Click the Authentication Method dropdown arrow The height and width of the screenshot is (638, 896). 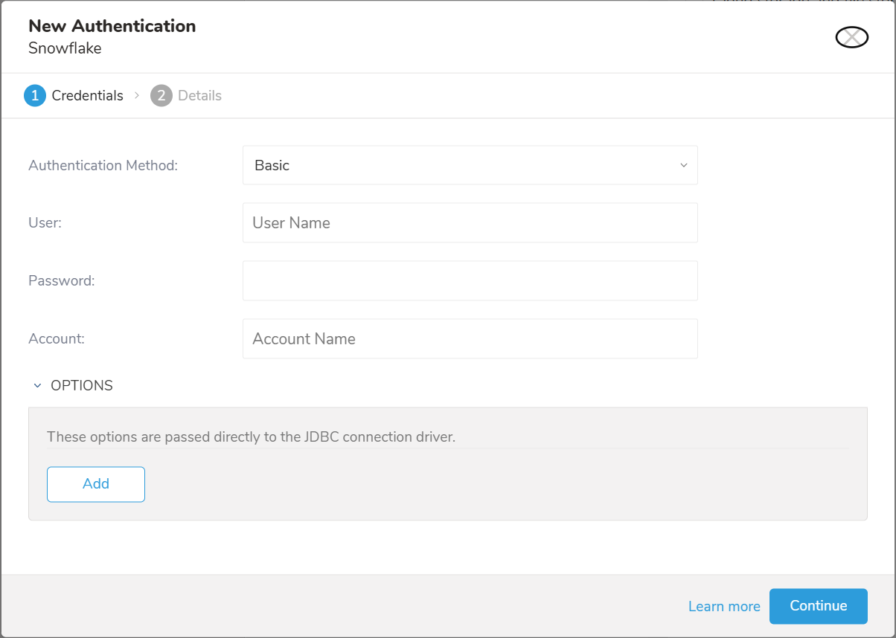[683, 165]
